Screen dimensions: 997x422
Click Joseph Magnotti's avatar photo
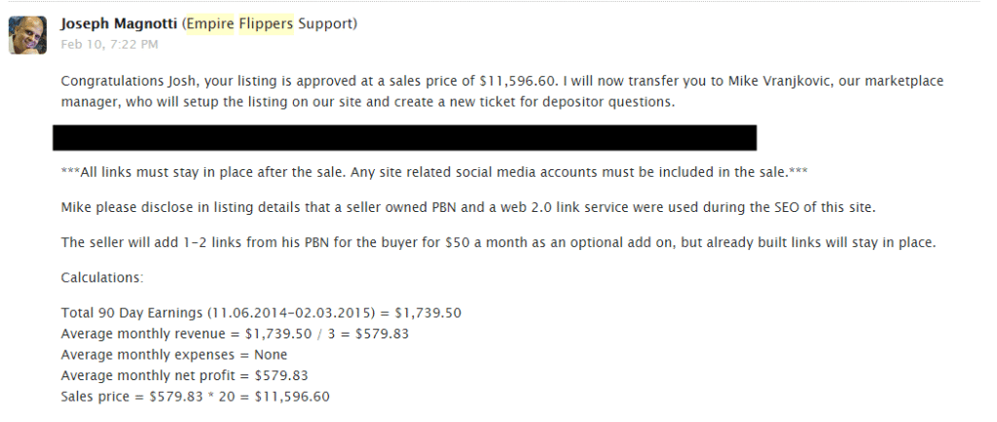28,35
